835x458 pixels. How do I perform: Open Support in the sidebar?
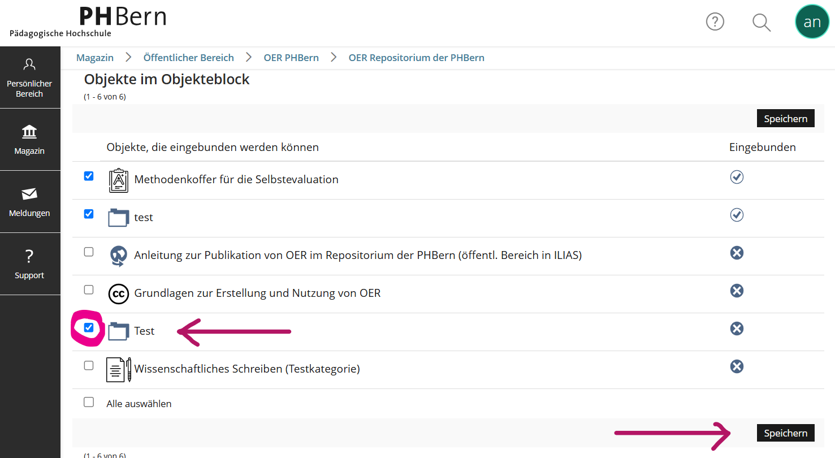pos(29,264)
